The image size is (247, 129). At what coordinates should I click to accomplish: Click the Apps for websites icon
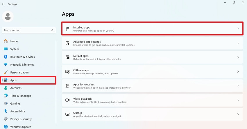pos(67,86)
